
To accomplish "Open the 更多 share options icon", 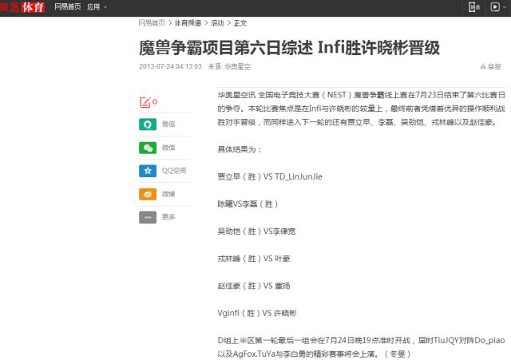I will [148, 217].
